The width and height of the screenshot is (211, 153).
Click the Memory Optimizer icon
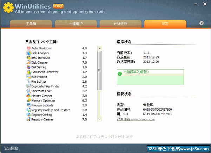(x=28, y=100)
